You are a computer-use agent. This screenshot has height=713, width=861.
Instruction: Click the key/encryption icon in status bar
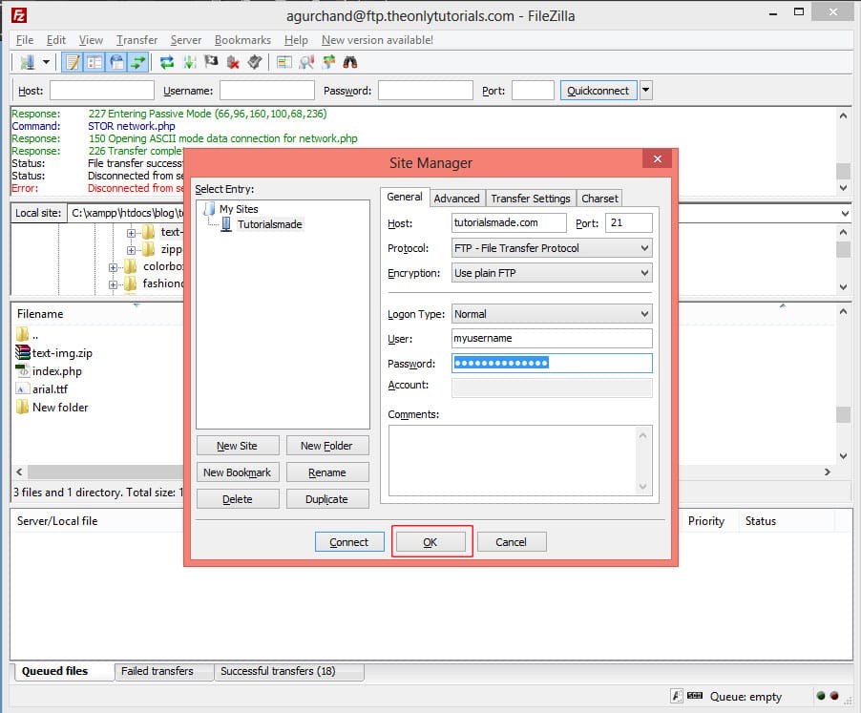click(677, 696)
